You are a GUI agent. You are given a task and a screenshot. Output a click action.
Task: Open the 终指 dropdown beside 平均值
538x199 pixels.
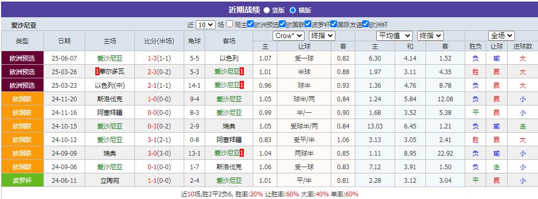pos(430,36)
